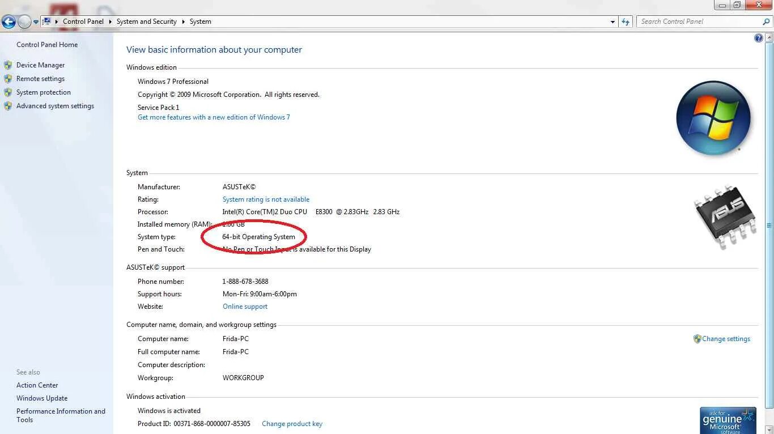Expand arrow after System and Security breadcrumb

(x=183, y=22)
